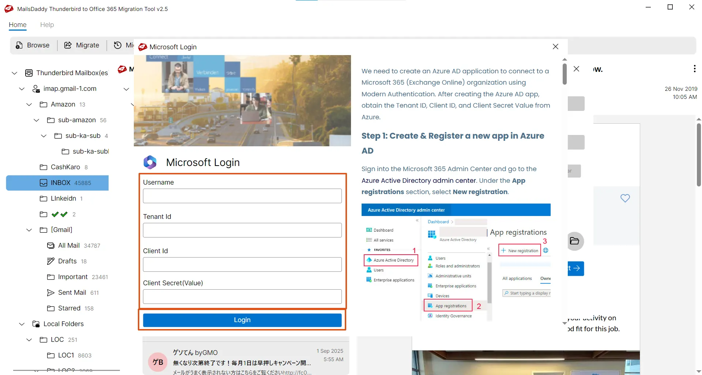
Task: Select the INBOX folder with envelope icon
Action: [x=43, y=183]
